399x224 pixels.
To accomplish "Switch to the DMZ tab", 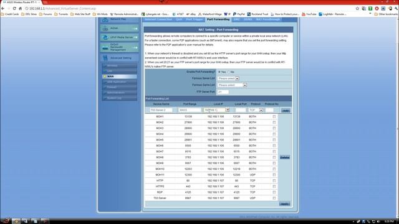I will click(236, 19).
